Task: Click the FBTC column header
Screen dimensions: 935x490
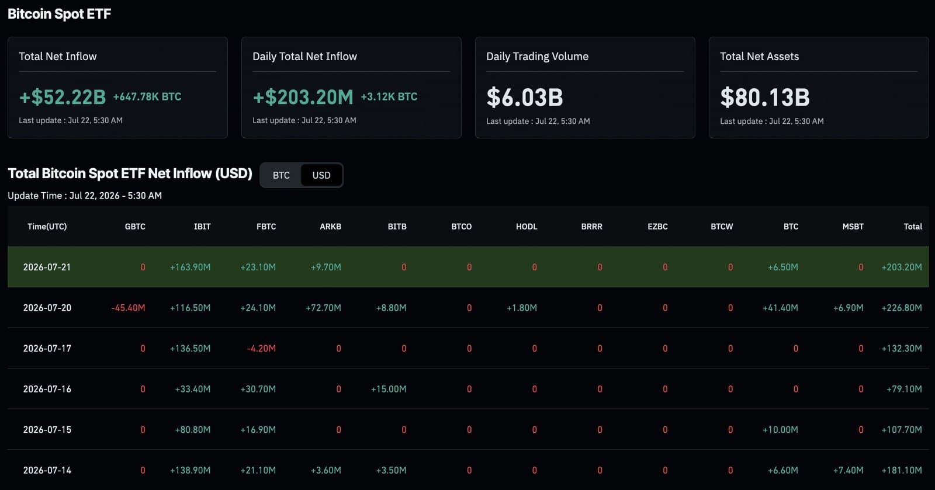Action: pyautogui.click(x=266, y=227)
